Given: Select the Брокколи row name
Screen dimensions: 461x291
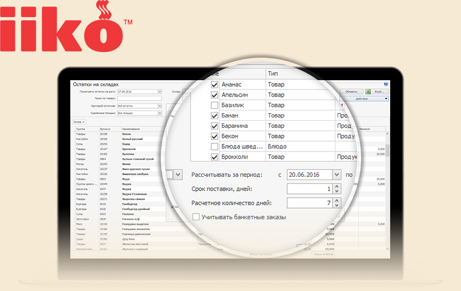Looking at the screenshot, I should click(234, 157).
